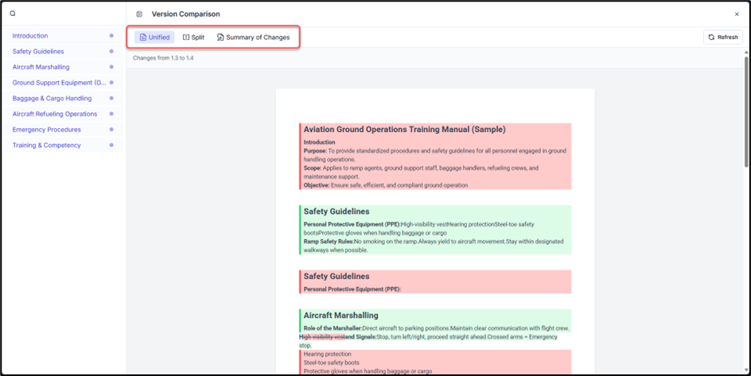The image size is (751, 376).
Task: Navigate to Baggage & Cargo Handling
Action: tap(52, 99)
